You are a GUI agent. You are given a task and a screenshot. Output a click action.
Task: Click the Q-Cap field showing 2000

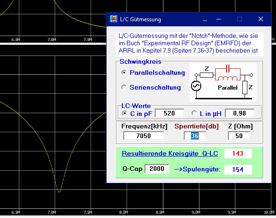[x=157, y=169]
